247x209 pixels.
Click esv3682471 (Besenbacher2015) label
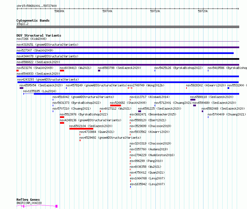coord(153,114)
